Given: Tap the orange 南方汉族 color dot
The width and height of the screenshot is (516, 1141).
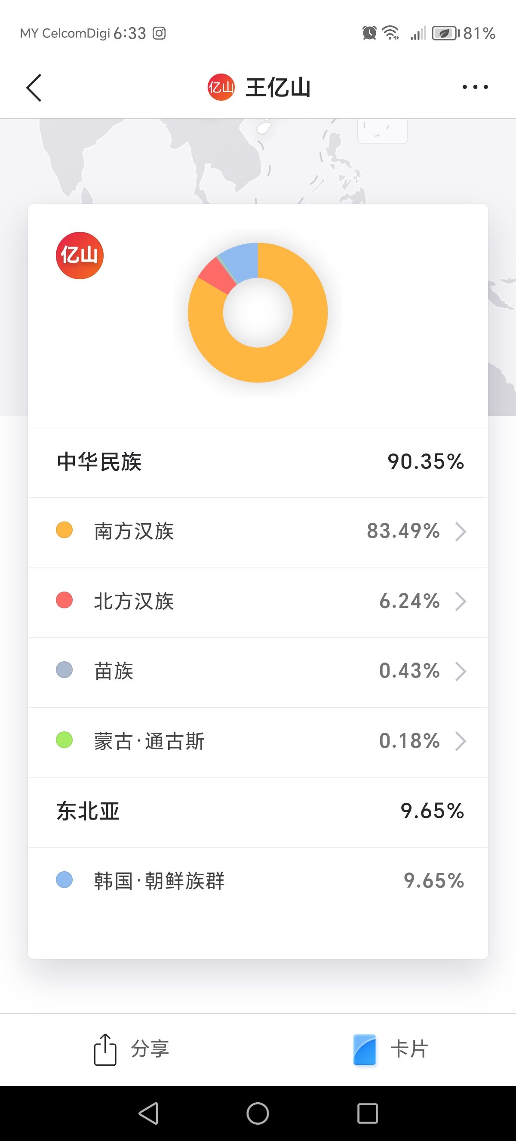Looking at the screenshot, I should [64, 530].
